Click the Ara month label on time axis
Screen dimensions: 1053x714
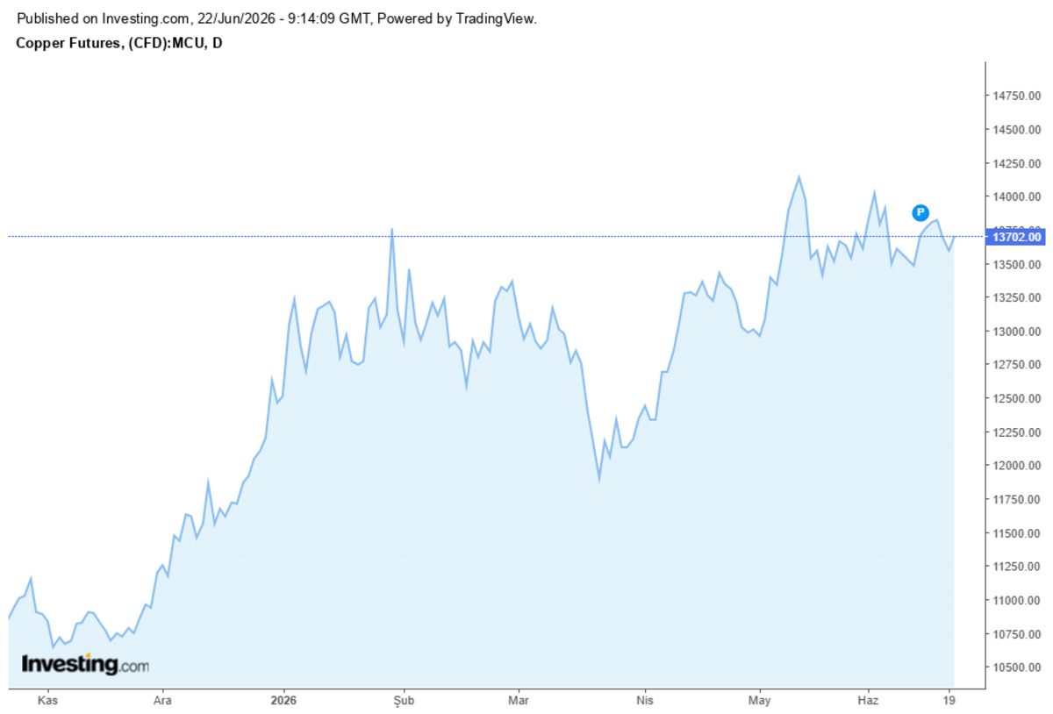[161, 701]
